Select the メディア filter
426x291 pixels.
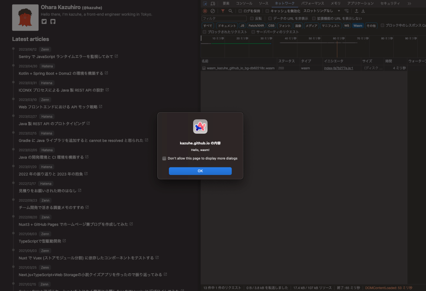click(x=311, y=26)
